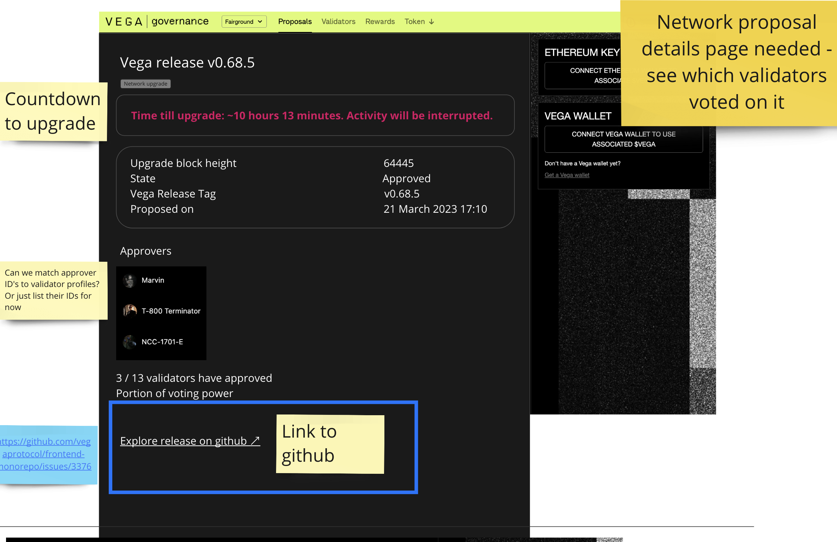The image size is (837, 542).
Task: Click Connect Vega Wallet button
Action: pos(623,139)
